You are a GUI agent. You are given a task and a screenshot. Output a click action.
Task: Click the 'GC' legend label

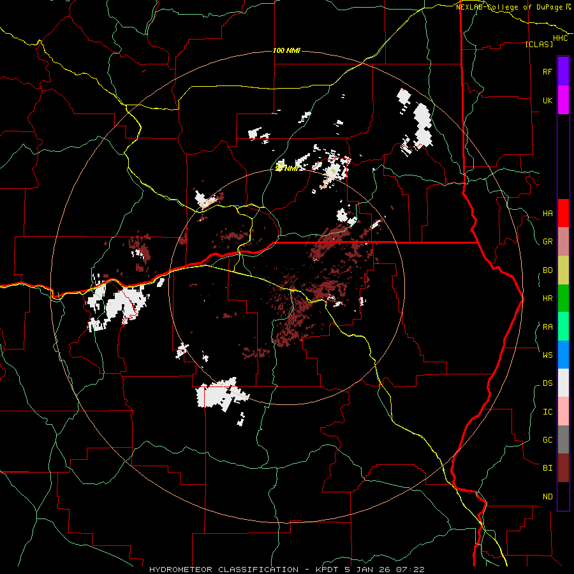(547, 439)
